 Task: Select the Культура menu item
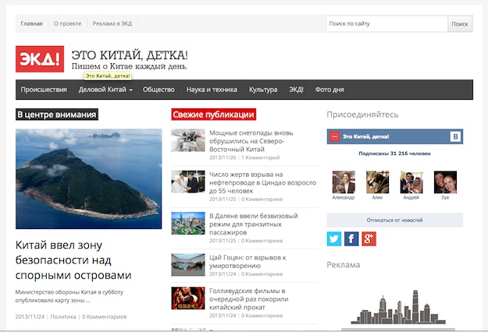(263, 90)
